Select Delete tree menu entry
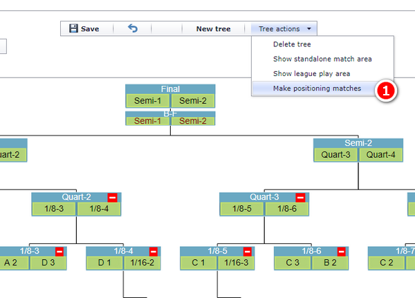Screen dimensions: 415x298 click(x=292, y=44)
